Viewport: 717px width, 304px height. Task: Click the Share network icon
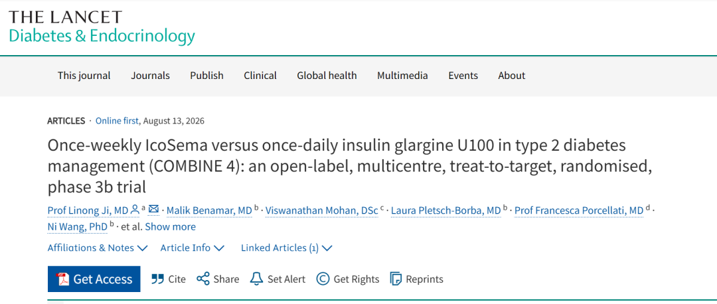point(203,279)
